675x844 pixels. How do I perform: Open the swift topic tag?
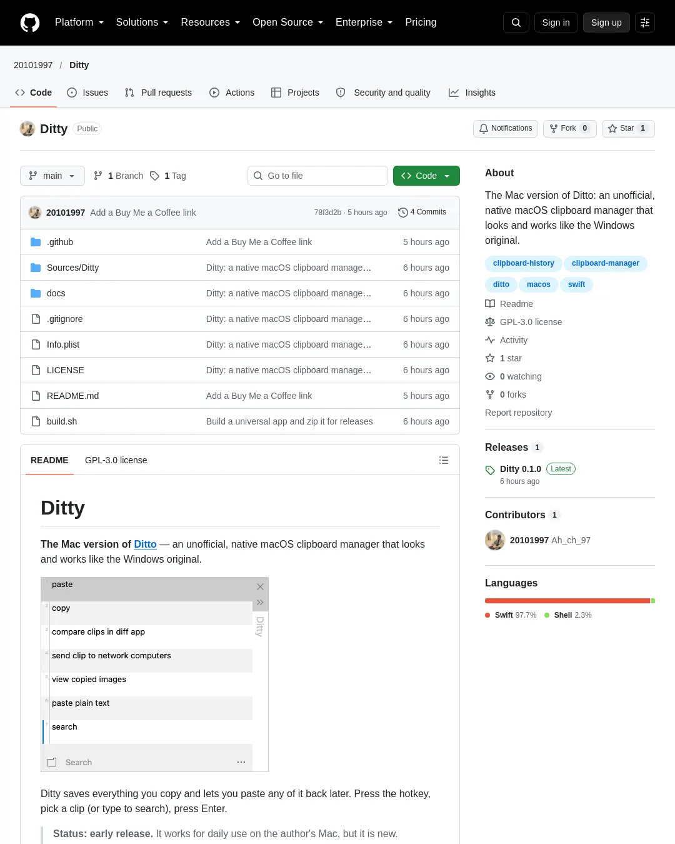tap(576, 284)
